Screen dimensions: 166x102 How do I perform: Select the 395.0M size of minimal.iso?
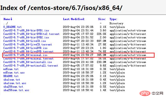click(x=101, y=55)
